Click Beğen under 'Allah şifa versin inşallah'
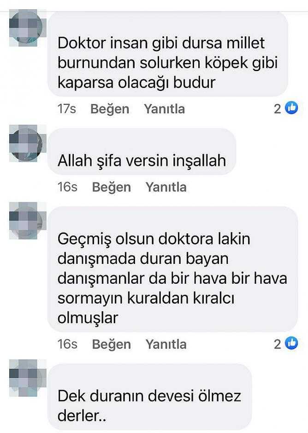The image size is (308, 433). point(111,187)
